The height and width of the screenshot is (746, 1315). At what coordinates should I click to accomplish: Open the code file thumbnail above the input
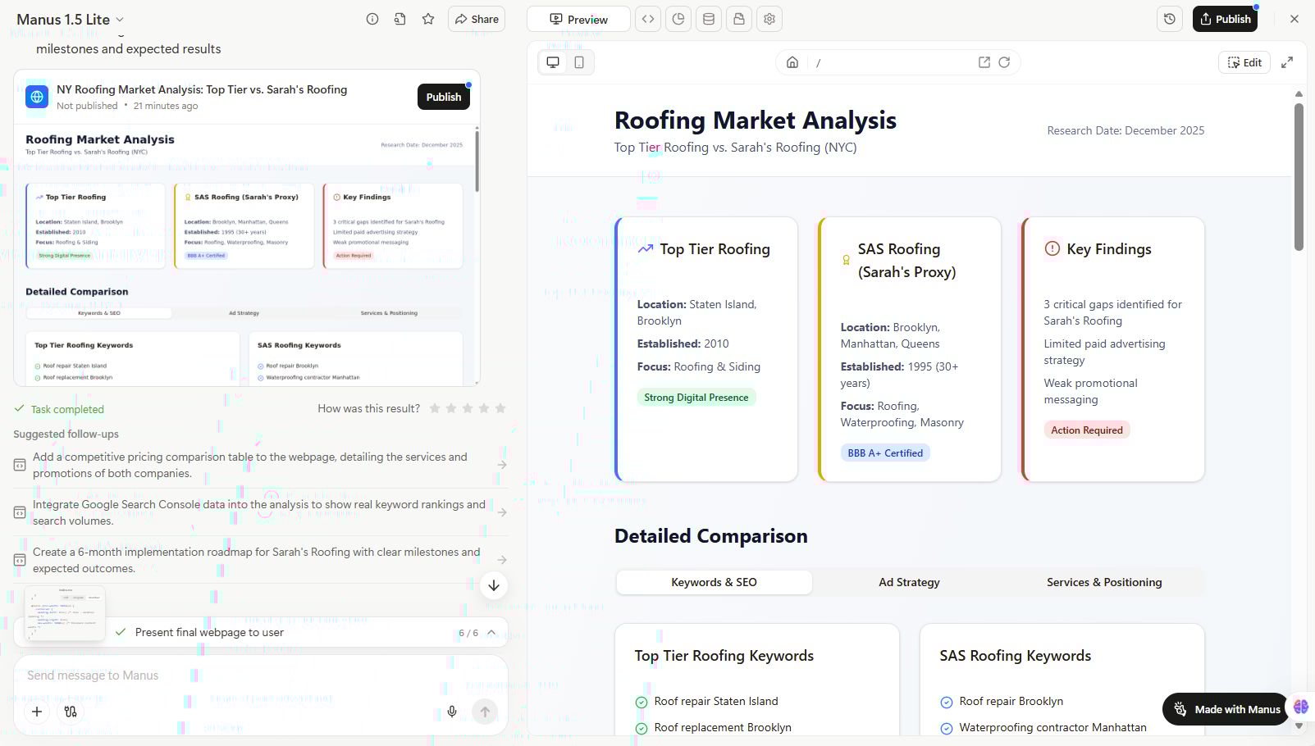65,613
